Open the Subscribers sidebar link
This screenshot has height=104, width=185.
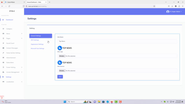click(10, 62)
